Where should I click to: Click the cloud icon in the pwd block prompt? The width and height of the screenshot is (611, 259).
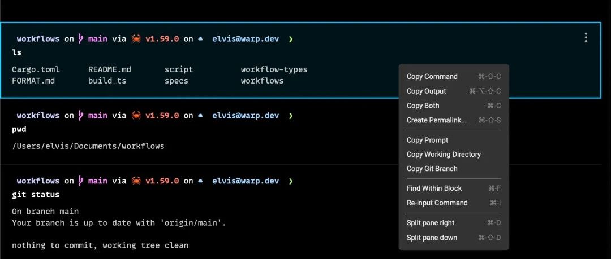pyautogui.click(x=200, y=116)
